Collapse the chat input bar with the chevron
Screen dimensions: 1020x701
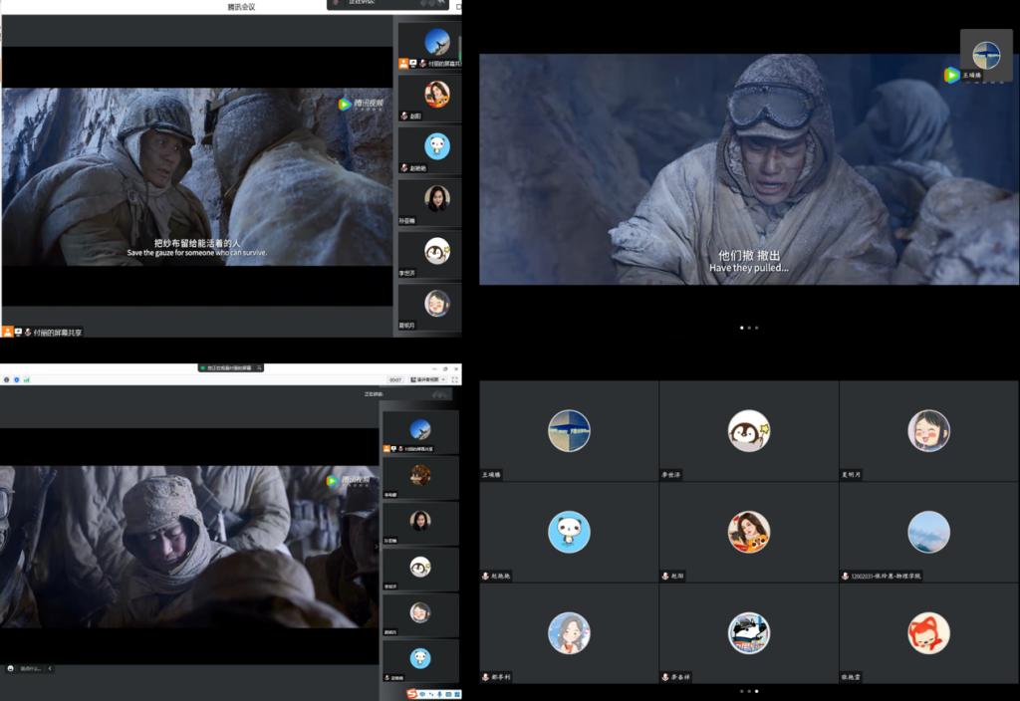[x=51, y=668]
